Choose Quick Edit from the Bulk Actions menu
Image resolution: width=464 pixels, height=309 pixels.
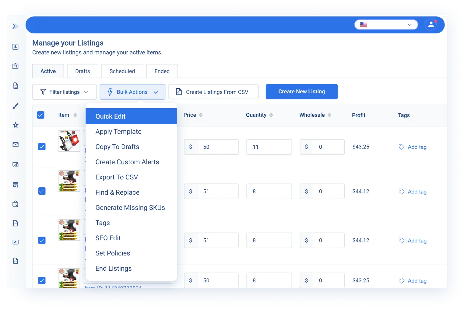pos(131,116)
